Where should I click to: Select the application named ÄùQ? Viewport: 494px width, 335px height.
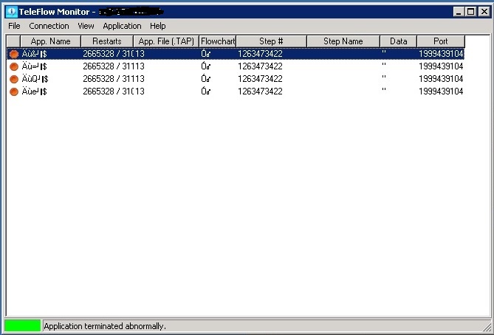tap(35, 79)
